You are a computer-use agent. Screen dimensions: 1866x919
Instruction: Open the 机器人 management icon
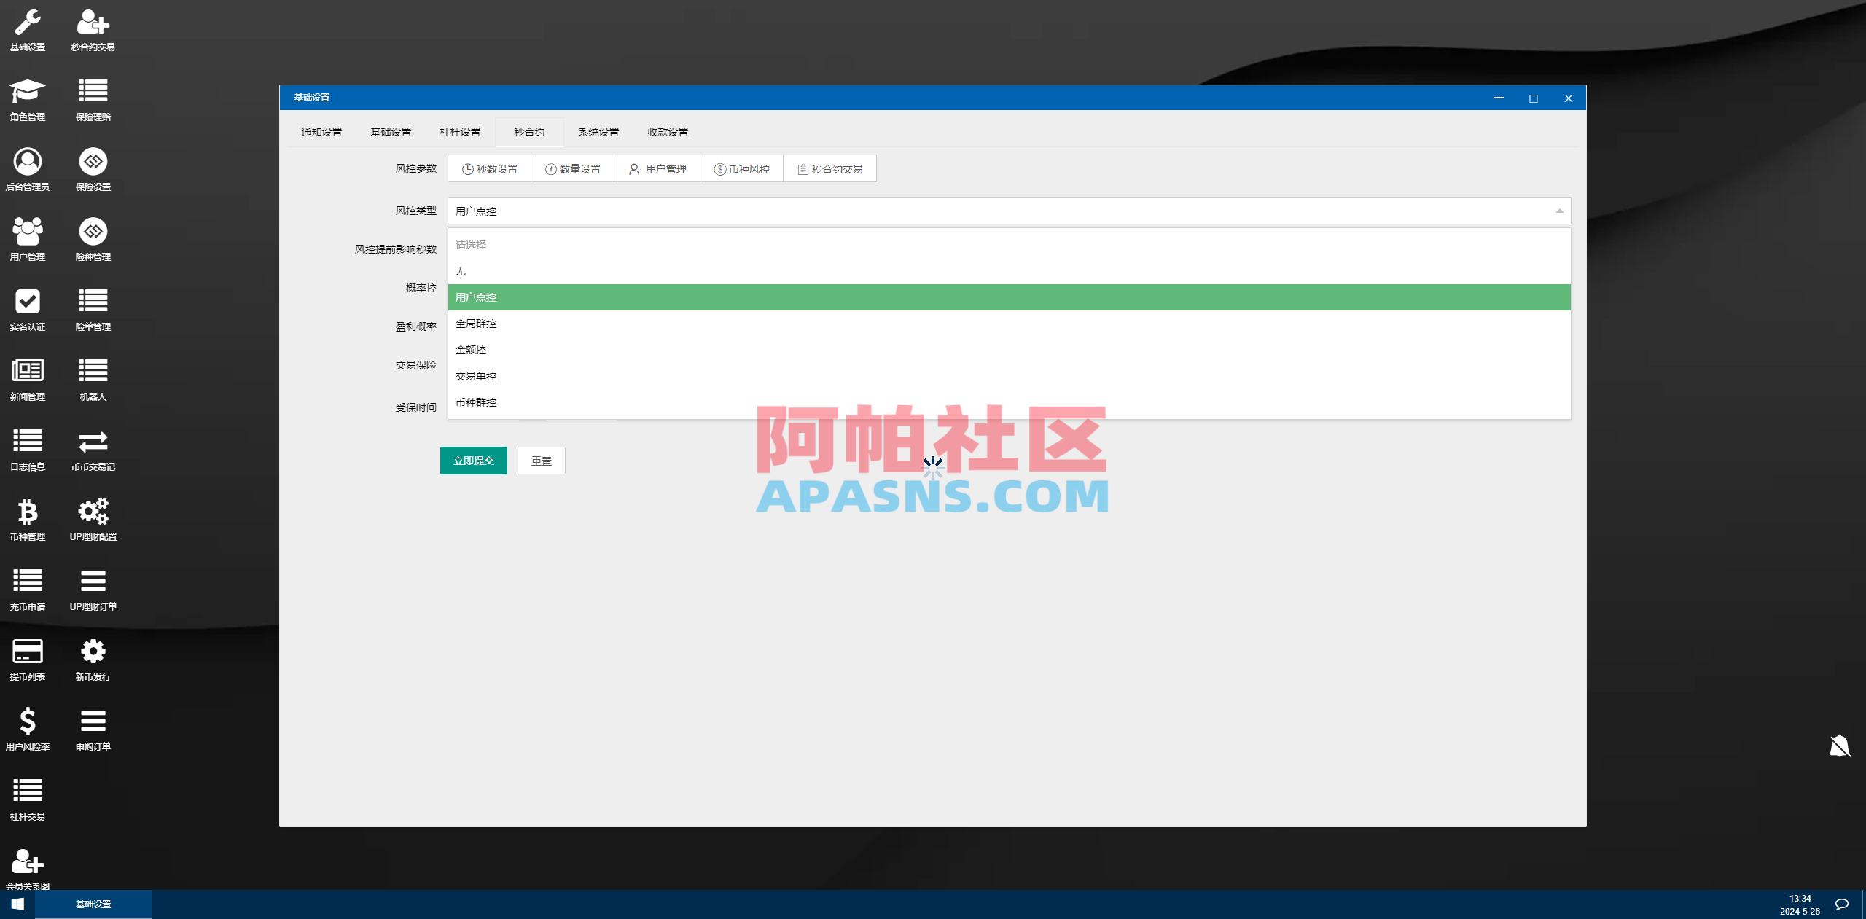click(93, 379)
